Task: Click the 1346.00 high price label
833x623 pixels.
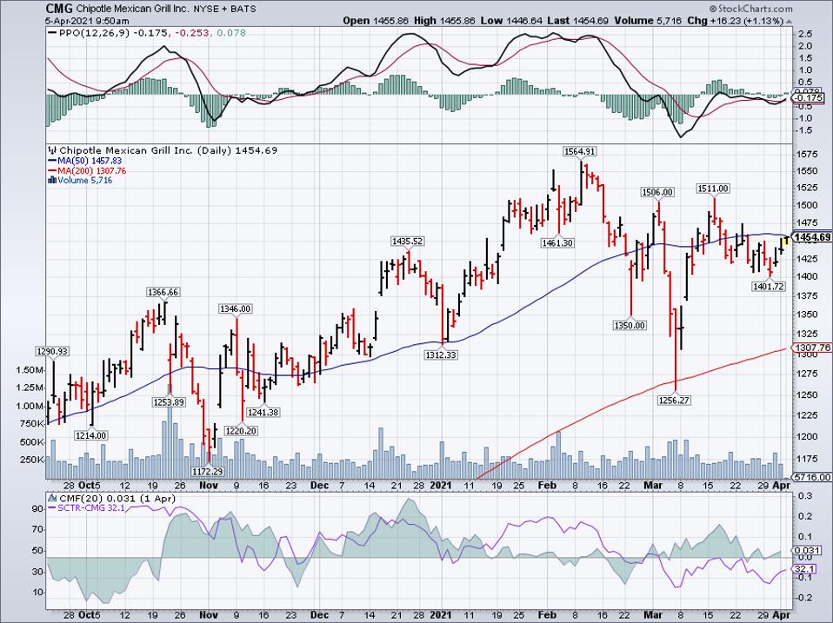Action: pos(236,308)
